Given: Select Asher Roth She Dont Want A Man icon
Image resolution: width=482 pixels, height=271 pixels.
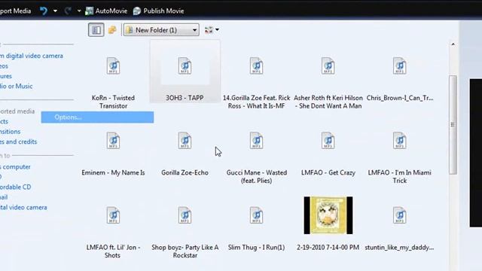Looking at the screenshot, I should pyautogui.click(x=328, y=65).
